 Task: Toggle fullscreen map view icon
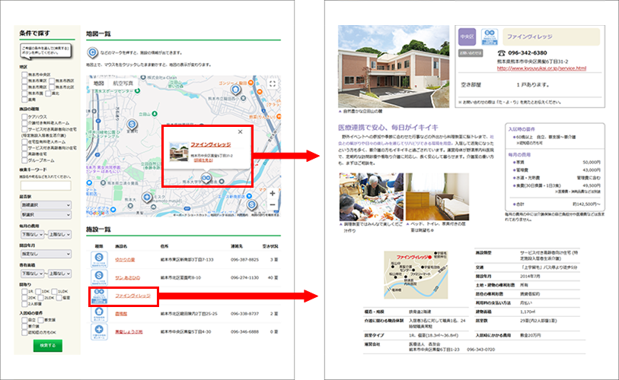click(x=272, y=84)
